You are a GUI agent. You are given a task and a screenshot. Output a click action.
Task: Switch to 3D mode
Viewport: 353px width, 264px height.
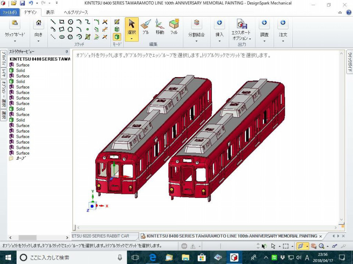(117, 37)
